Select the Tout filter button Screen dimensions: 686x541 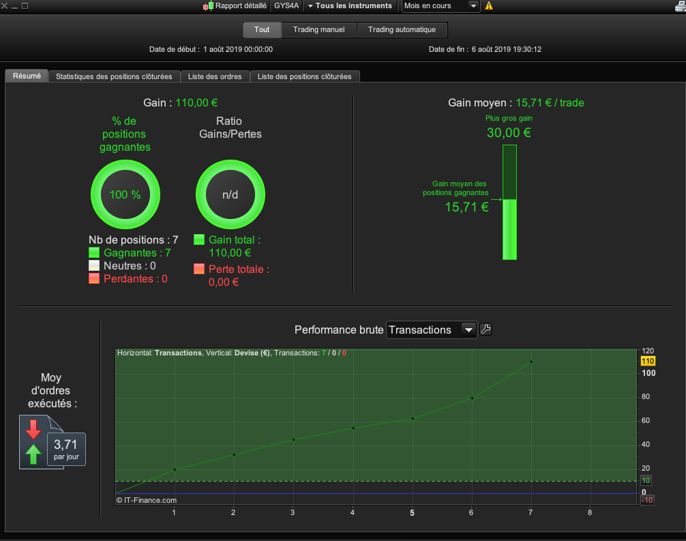[x=262, y=30]
